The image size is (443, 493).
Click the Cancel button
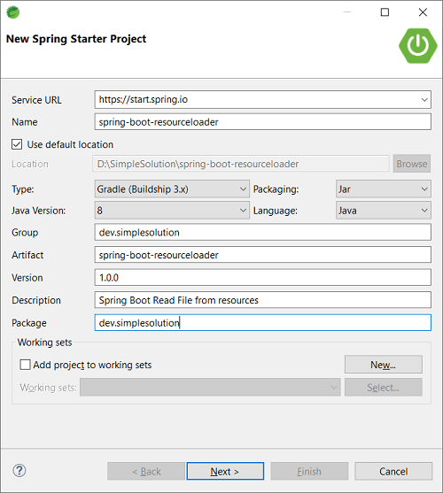click(393, 471)
